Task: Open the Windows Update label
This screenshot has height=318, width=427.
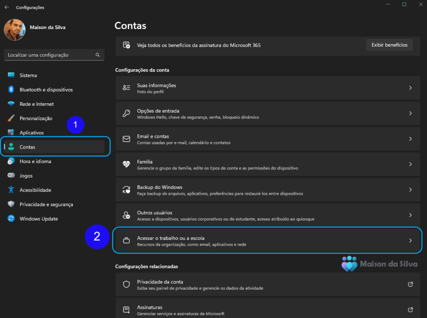Action: click(39, 219)
